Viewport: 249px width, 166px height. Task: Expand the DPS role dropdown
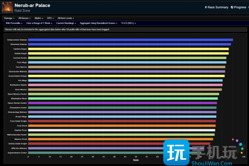click(50, 18)
